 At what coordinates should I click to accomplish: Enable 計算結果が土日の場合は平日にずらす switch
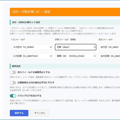click(x=13, y=83)
